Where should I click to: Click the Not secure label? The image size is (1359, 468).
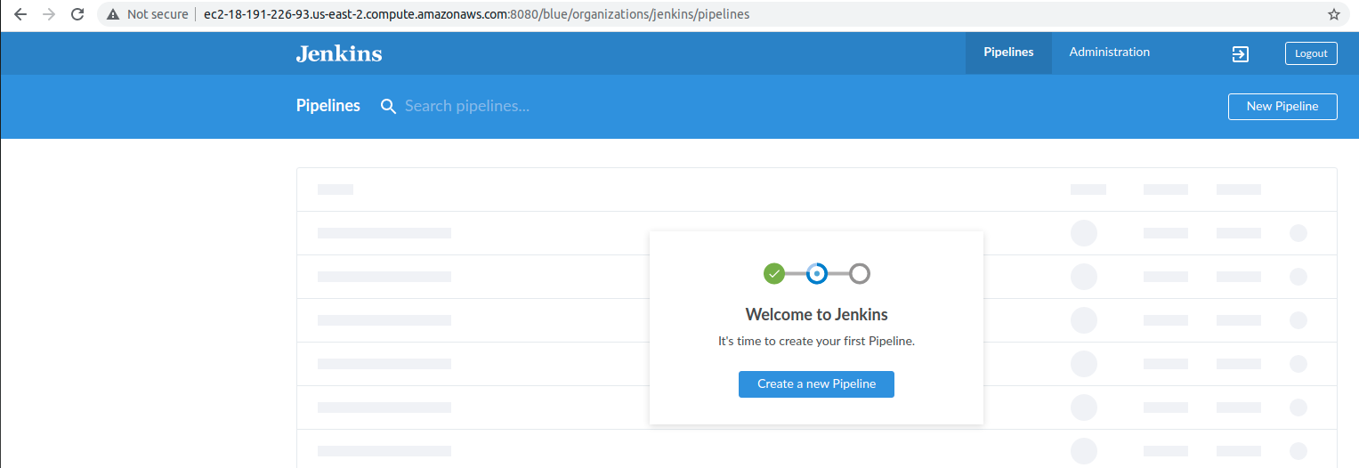point(158,14)
